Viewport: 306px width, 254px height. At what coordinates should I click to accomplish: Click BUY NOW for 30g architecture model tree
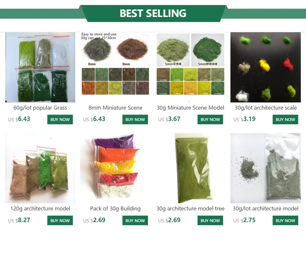[x=210, y=221]
